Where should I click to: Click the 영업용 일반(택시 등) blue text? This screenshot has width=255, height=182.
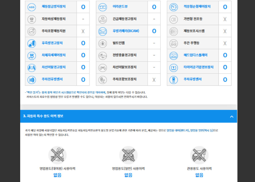(201, 130)
